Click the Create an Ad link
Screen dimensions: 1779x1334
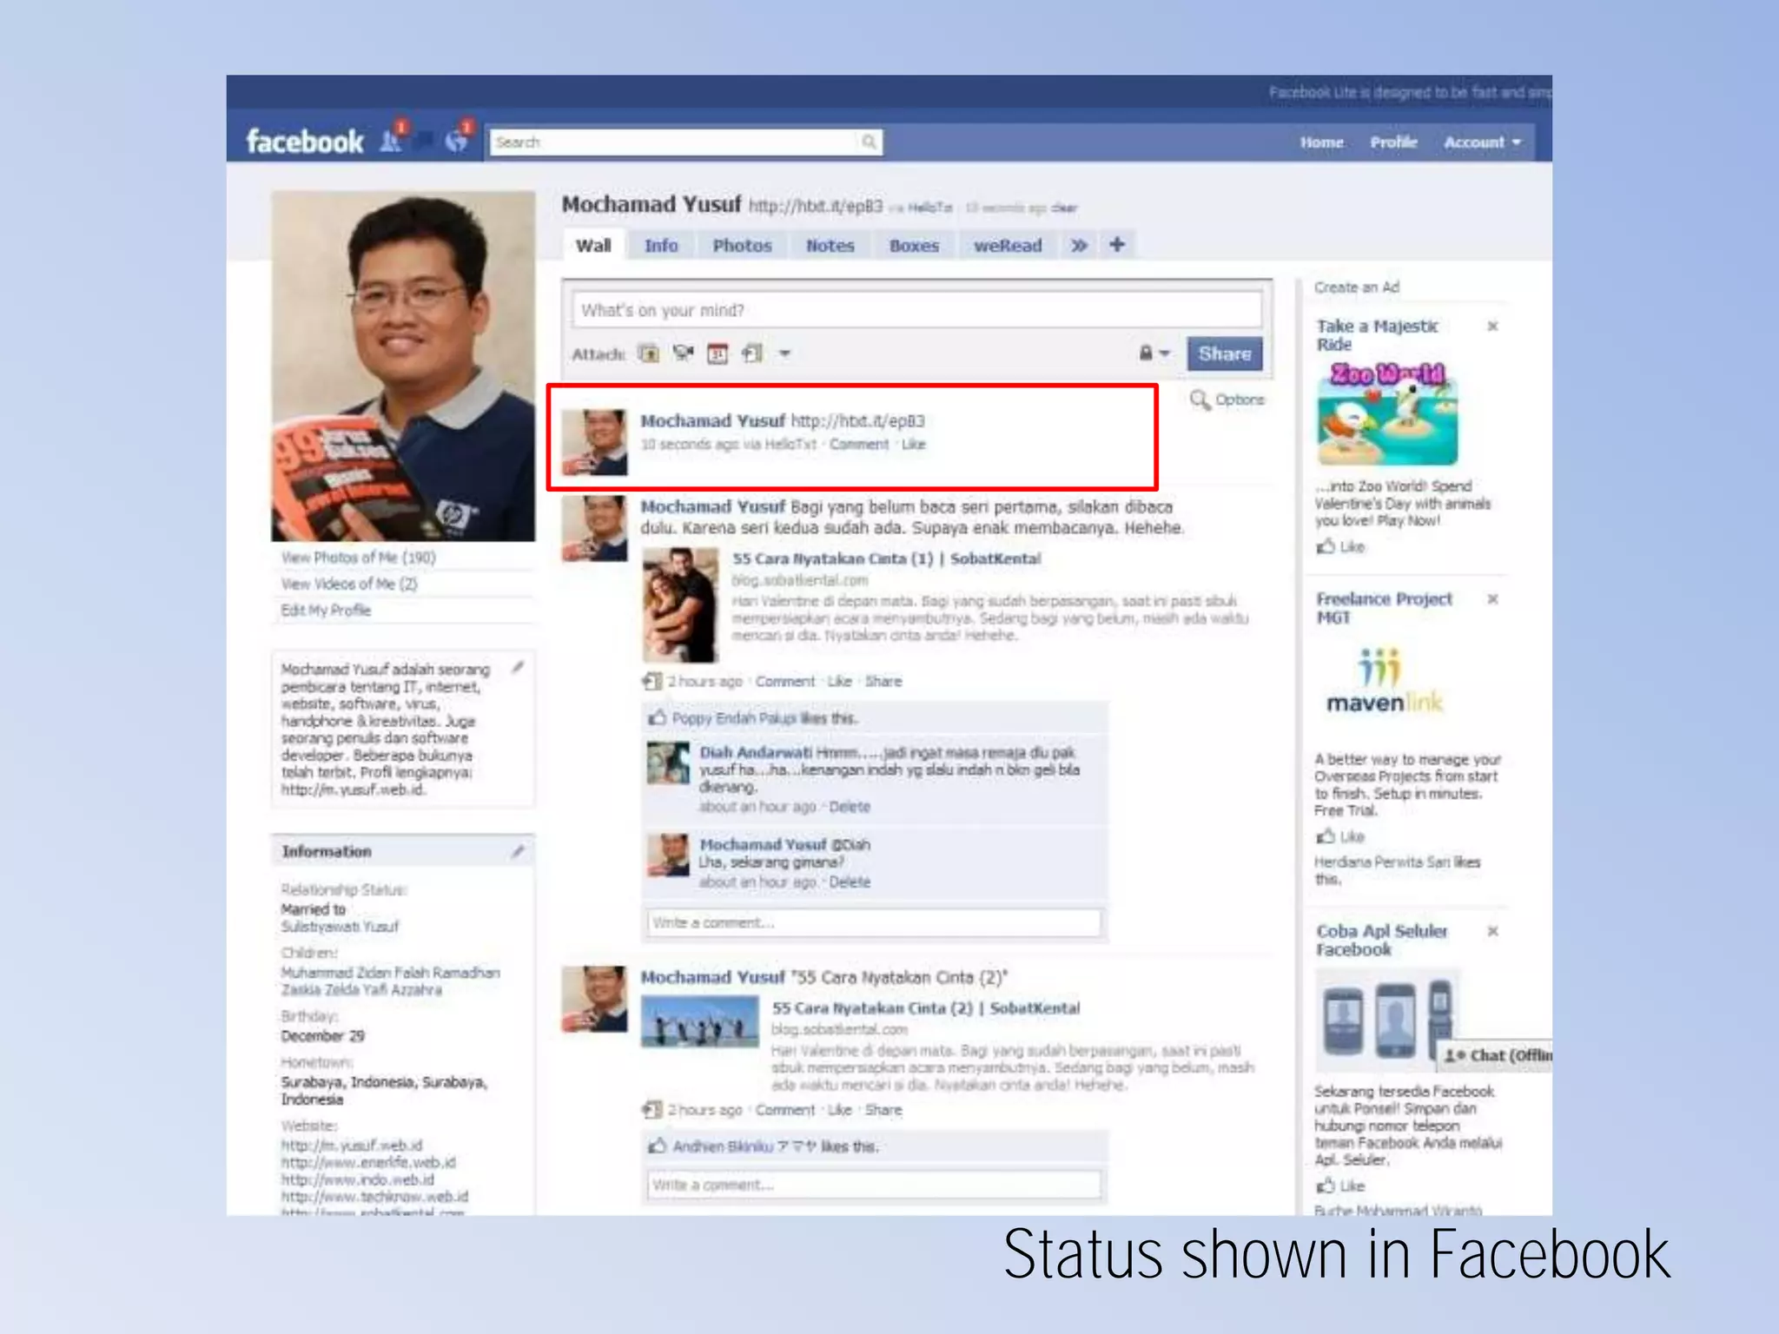pyautogui.click(x=1357, y=287)
